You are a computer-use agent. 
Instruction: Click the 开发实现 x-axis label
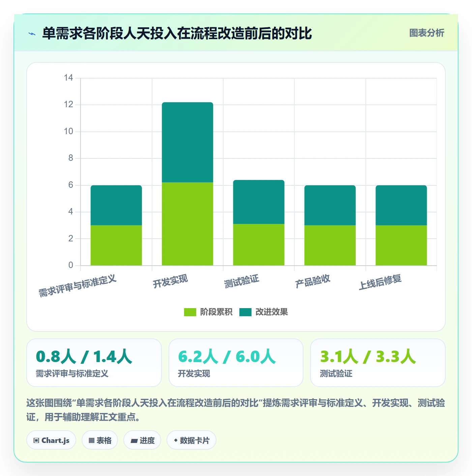pyautogui.click(x=170, y=281)
